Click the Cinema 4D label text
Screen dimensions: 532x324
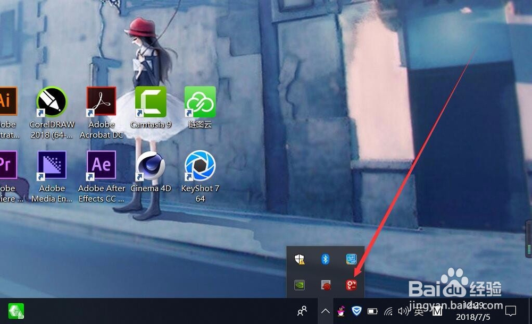pos(151,188)
